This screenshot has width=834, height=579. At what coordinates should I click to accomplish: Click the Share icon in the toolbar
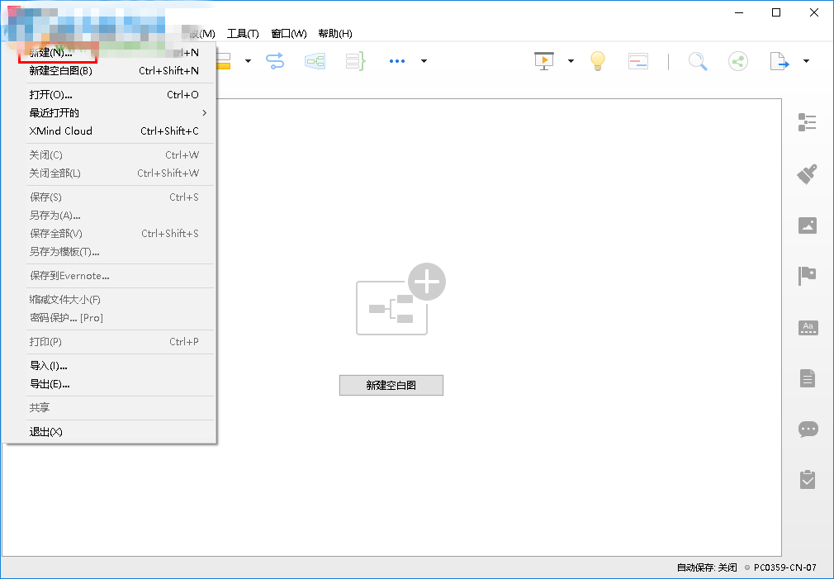point(737,60)
